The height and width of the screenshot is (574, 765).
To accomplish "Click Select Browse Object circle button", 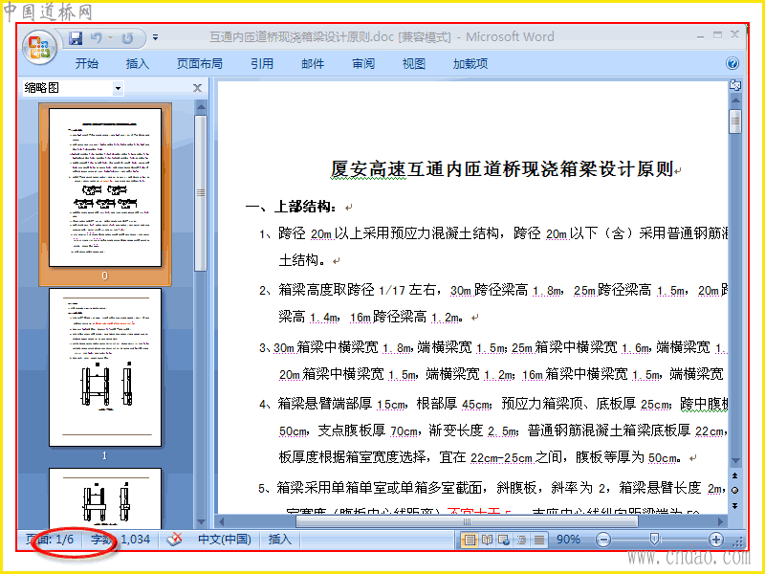I will (734, 490).
